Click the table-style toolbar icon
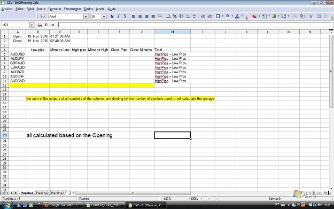The height and width of the screenshot is (209, 334). (265, 16)
